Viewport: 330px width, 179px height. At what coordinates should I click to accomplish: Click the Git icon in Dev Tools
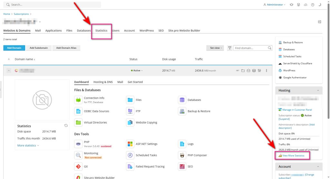pos(78,166)
